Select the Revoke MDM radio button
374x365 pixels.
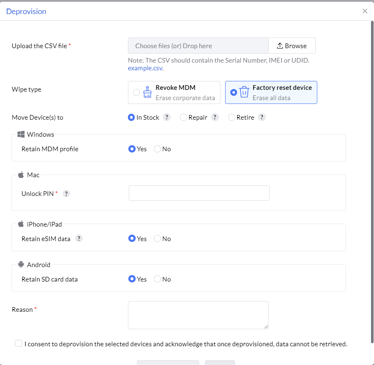(x=136, y=92)
